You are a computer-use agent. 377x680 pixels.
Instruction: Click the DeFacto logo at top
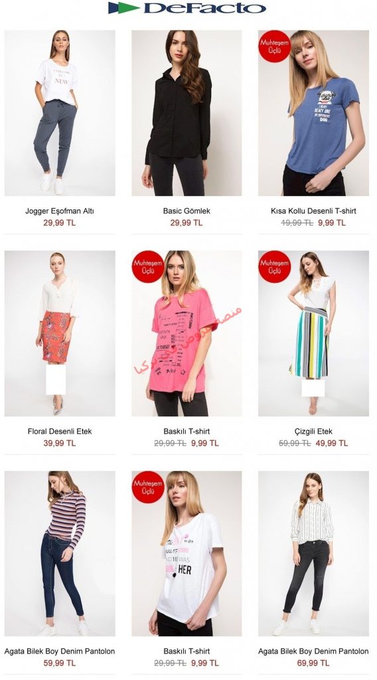click(187, 8)
